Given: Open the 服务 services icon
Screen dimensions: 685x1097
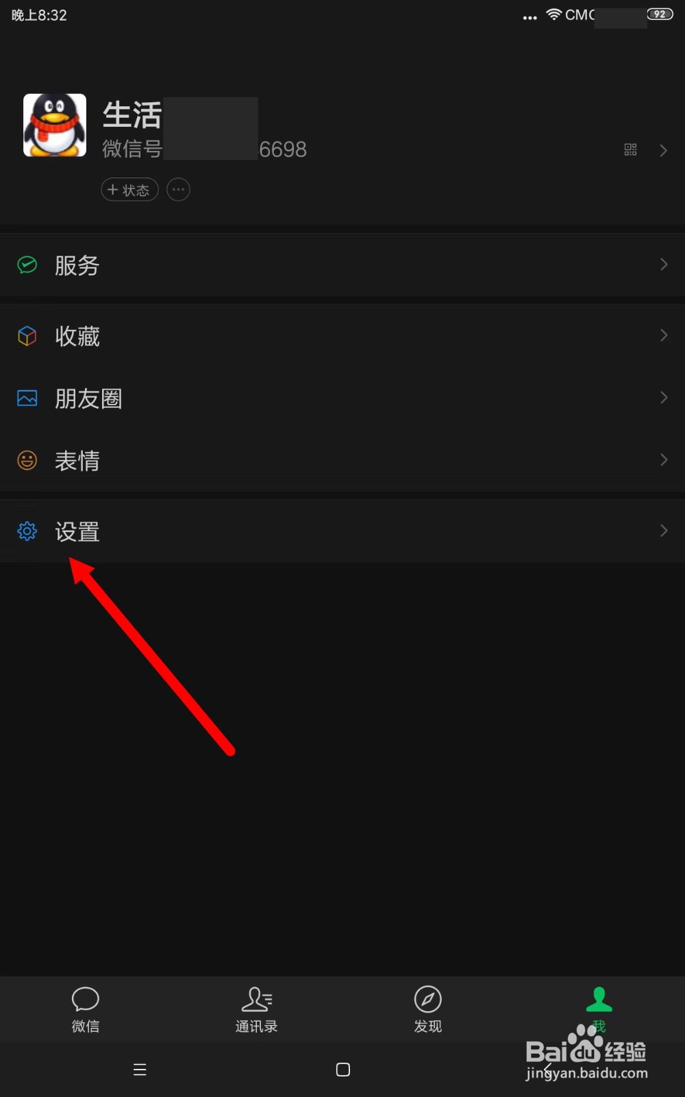Looking at the screenshot, I should (27, 265).
